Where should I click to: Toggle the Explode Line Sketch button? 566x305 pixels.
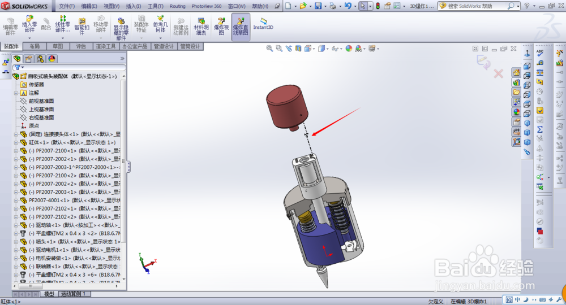(x=241, y=27)
